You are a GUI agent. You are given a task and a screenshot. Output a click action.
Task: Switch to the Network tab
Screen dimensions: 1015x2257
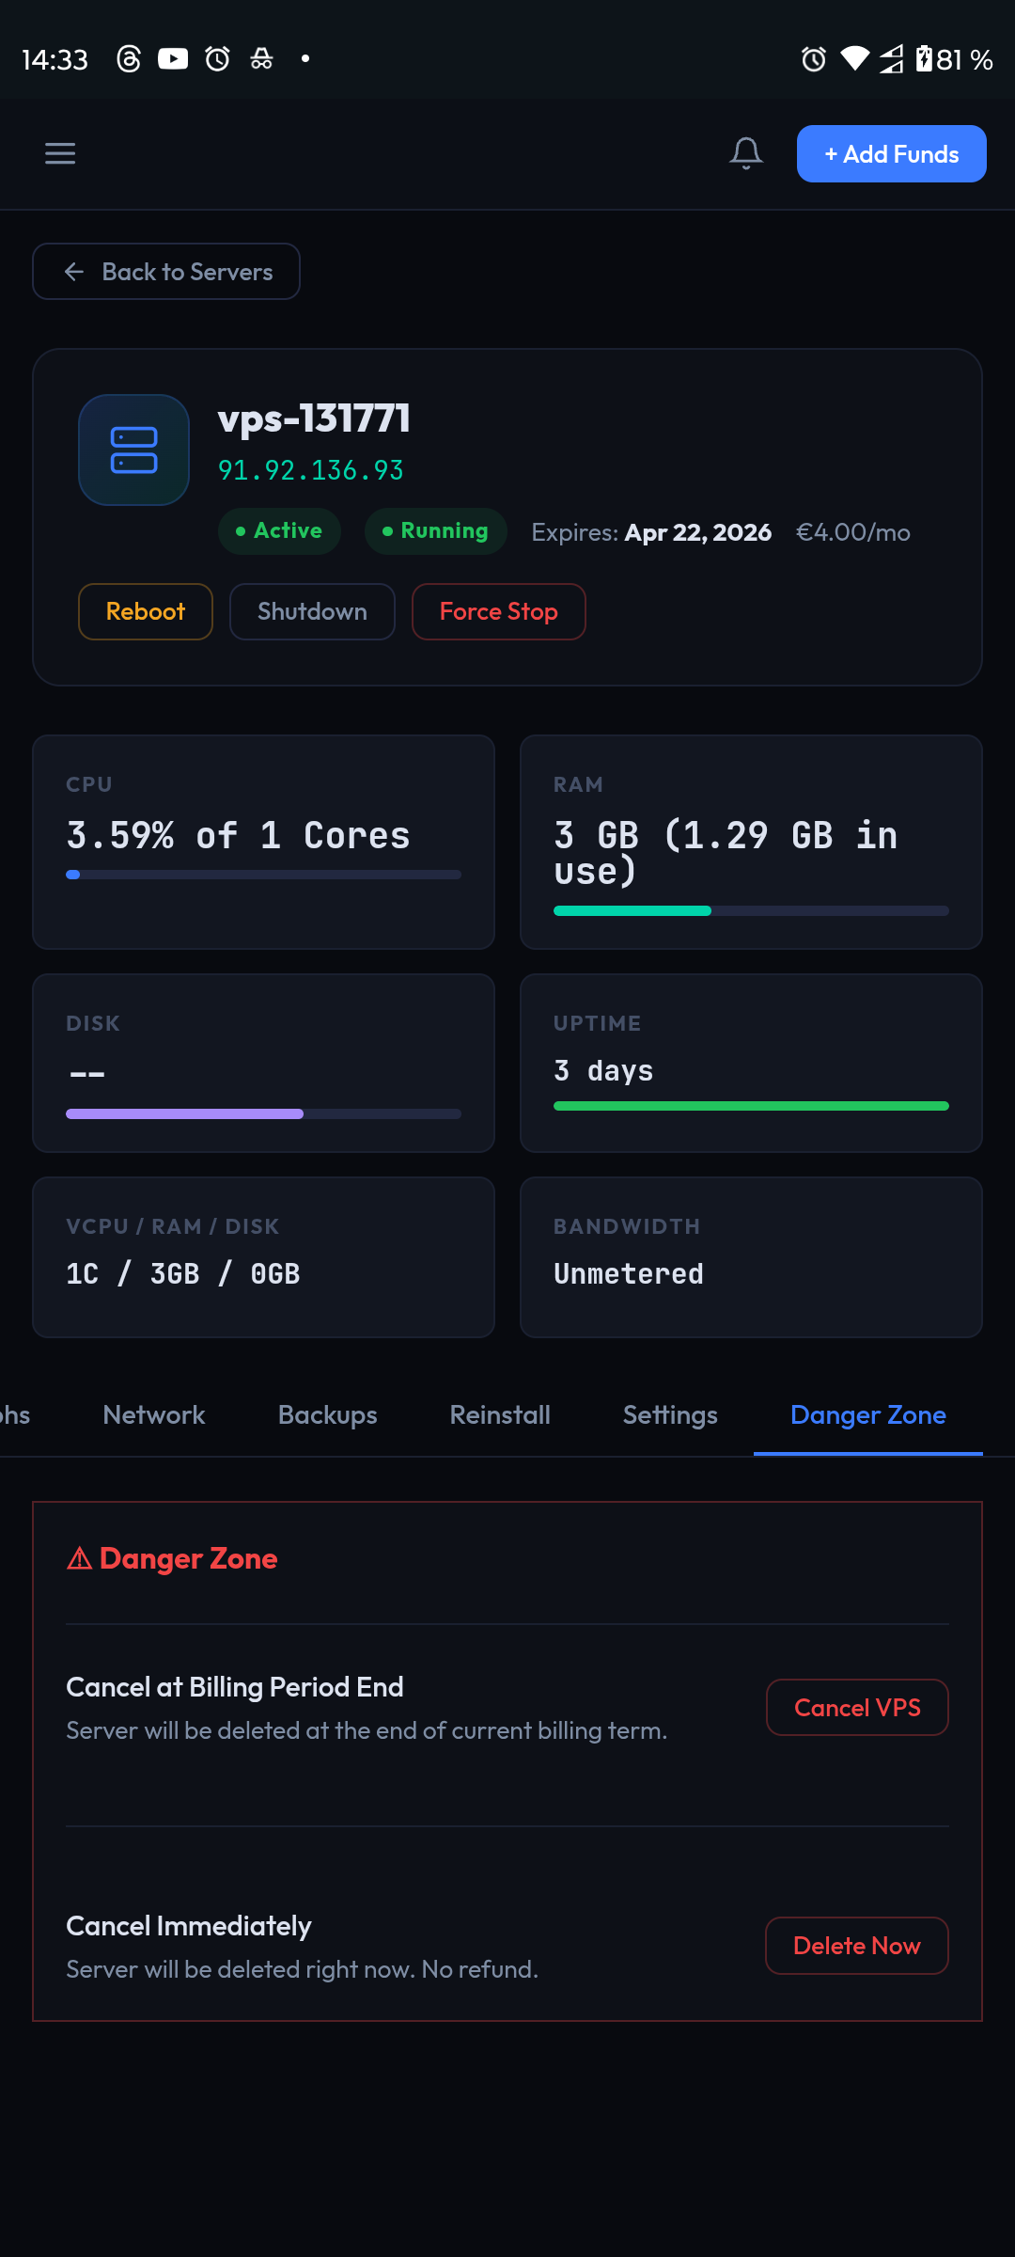(154, 1414)
